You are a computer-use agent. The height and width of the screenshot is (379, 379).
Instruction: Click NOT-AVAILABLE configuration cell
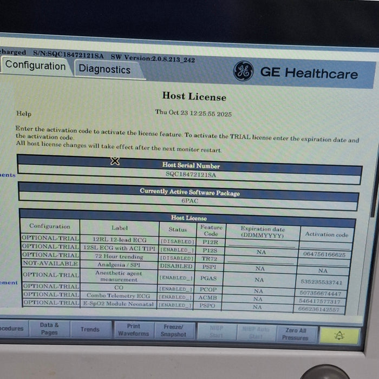tap(50, 264)
